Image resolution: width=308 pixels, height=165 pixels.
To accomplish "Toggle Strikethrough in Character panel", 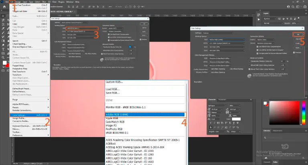I will tap(237, 123).
